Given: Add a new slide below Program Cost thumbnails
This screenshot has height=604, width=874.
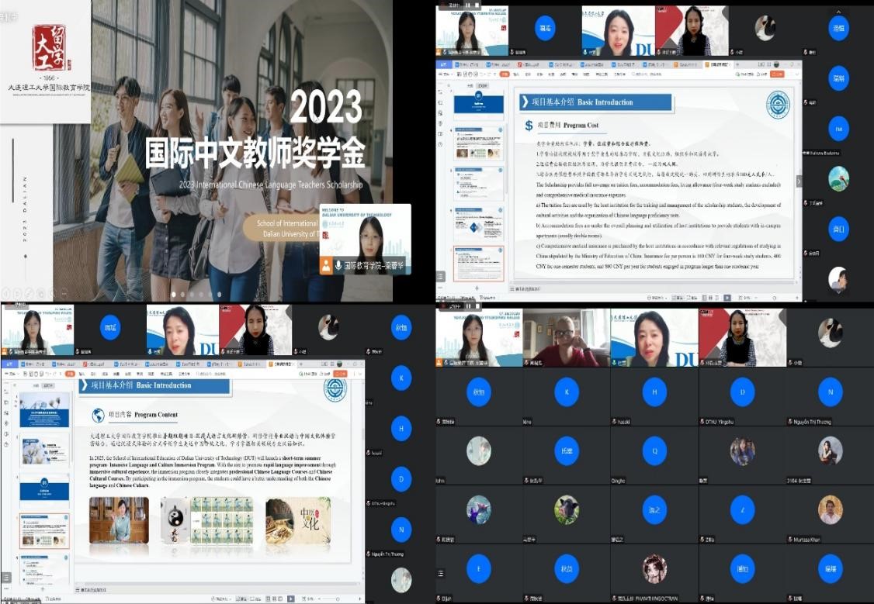Looking at the screenshot, I should pyautogui.click(x=477, y=288).
